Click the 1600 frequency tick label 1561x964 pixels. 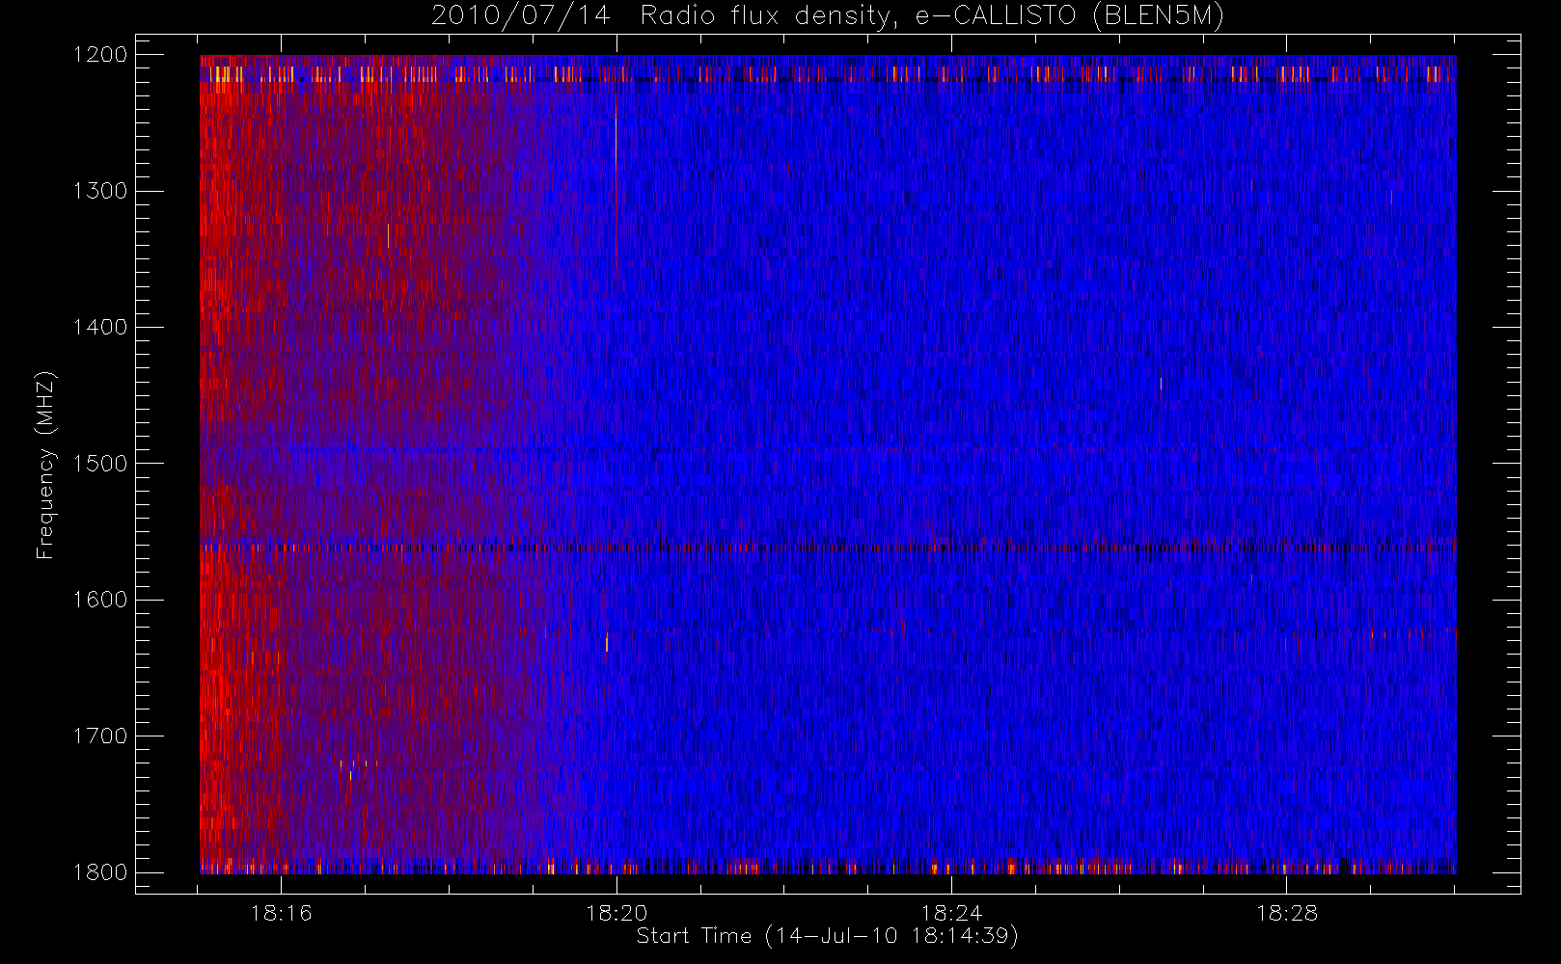point(101,600)
